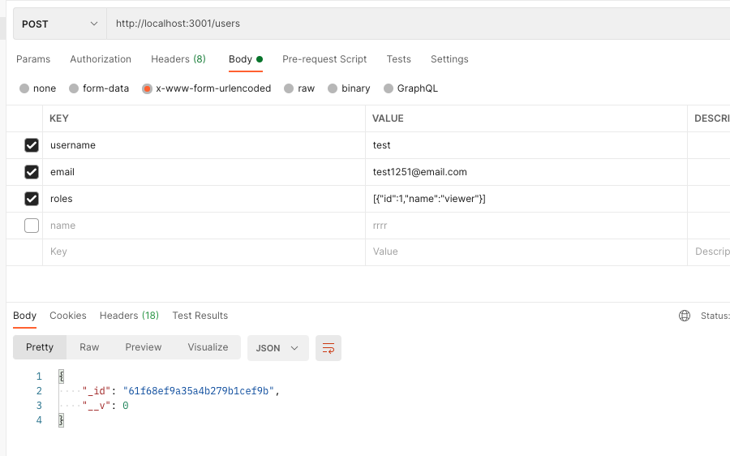Viewport: 730px width, 456px height.
Task: Select the request Body tab
Action: point(245,59)
